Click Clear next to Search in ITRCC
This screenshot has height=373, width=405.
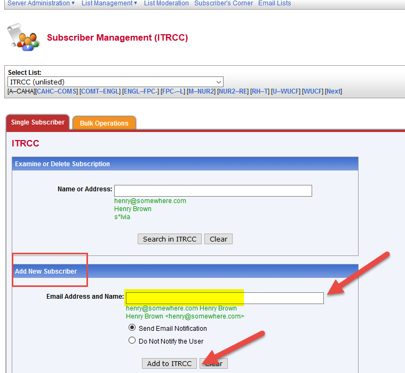(218, 239)
